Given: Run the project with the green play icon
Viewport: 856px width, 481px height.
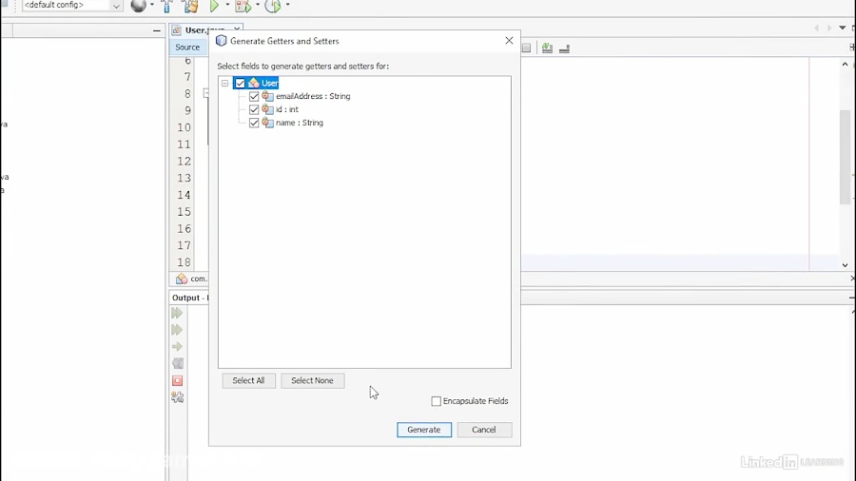Looking at the screenshot, I should [215, 6].
